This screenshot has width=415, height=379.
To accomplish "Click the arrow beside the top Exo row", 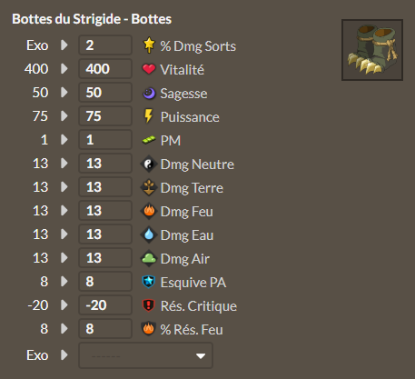I will pos(64,45).
